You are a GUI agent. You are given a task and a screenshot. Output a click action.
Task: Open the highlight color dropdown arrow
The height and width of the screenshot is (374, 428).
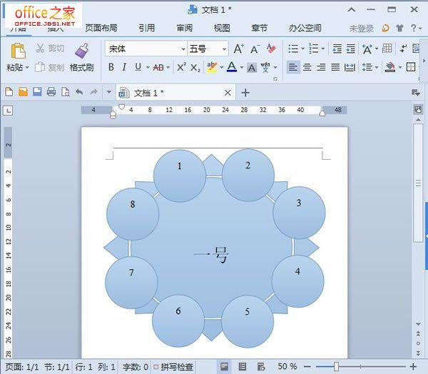(221, 67)
